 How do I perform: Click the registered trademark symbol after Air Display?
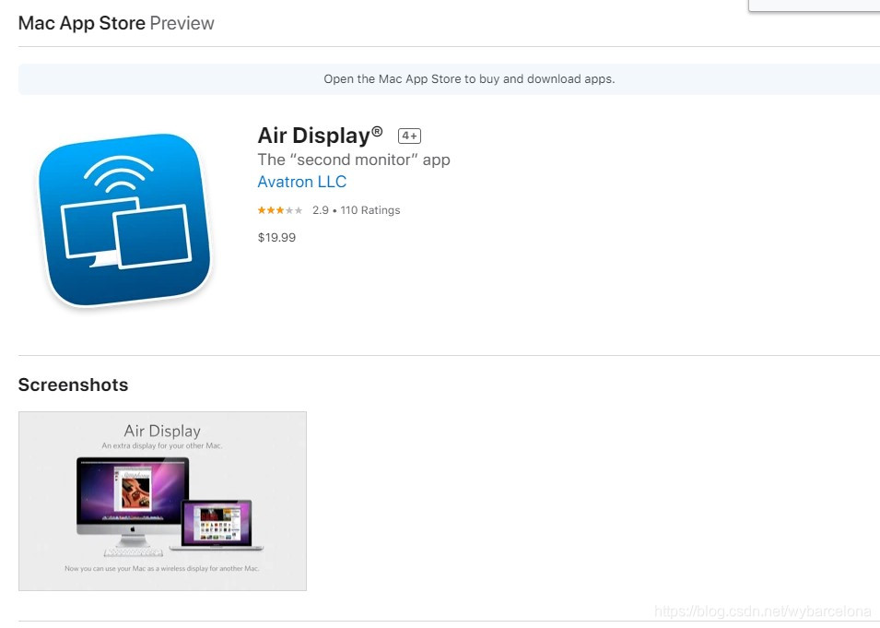[377, 132]
